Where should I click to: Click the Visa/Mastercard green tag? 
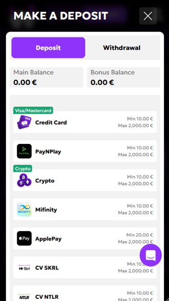click(33, 111)
